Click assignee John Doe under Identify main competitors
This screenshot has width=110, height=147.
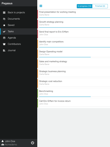click(x=43, y=44)
